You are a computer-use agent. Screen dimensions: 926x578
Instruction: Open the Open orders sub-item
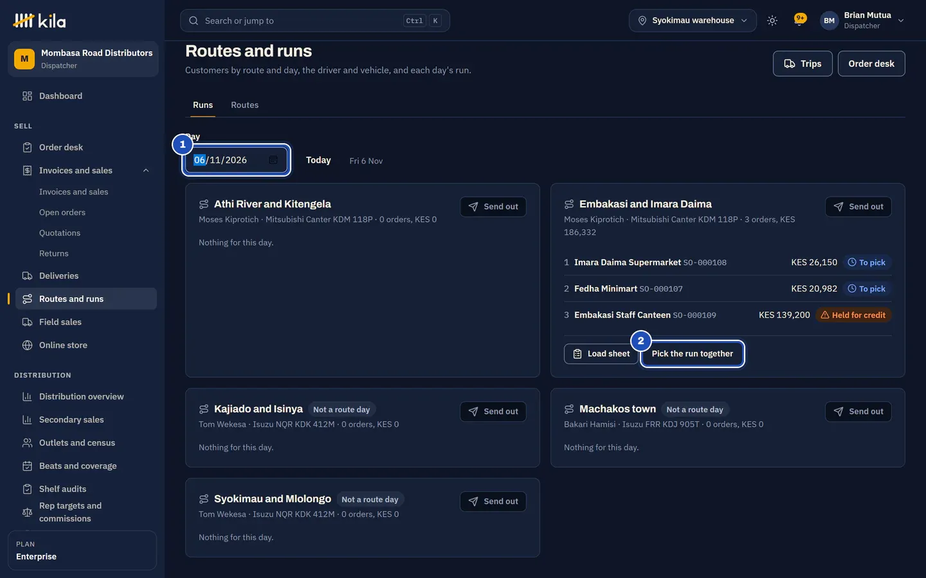click(x=62, y=213)
